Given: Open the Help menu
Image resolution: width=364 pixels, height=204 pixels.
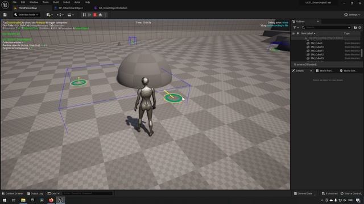Looking at the screenshot, I should tap(87, 2).
